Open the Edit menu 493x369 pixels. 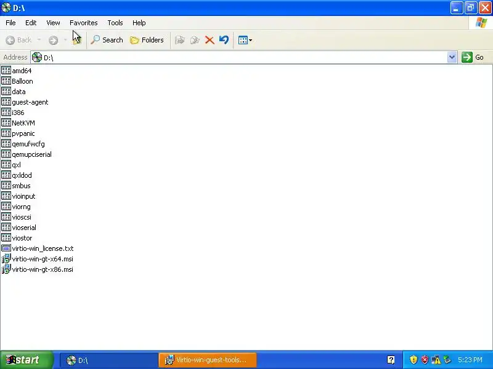pyautogui.click(x=31, y=23)
